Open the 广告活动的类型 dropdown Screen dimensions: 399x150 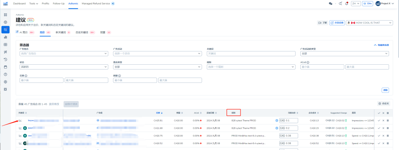[345, 53]
